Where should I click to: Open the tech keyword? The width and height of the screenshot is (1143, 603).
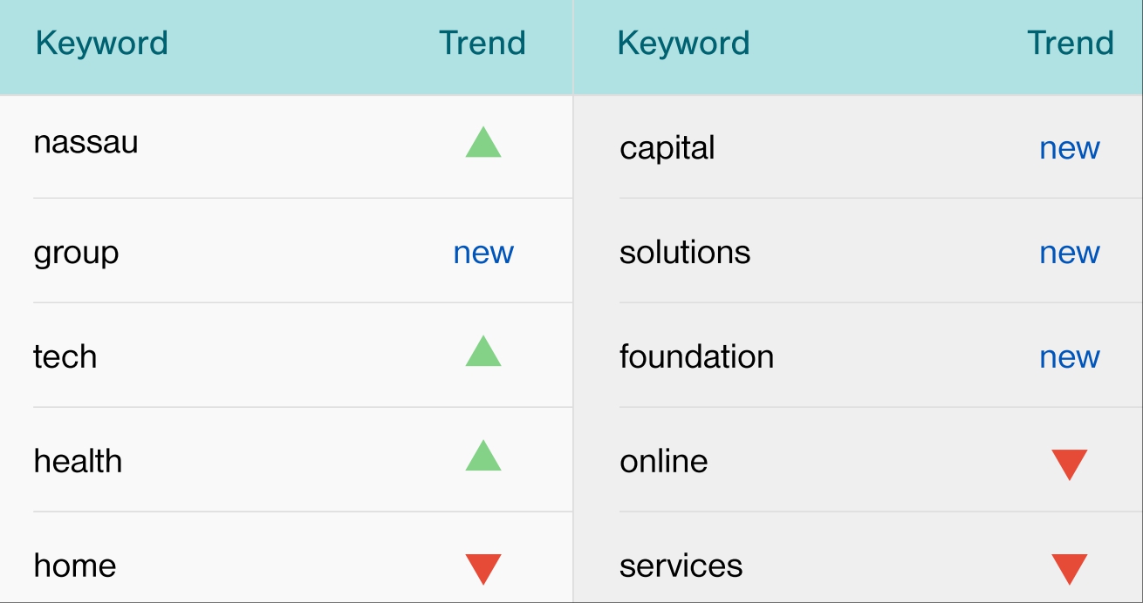[65, 357]
